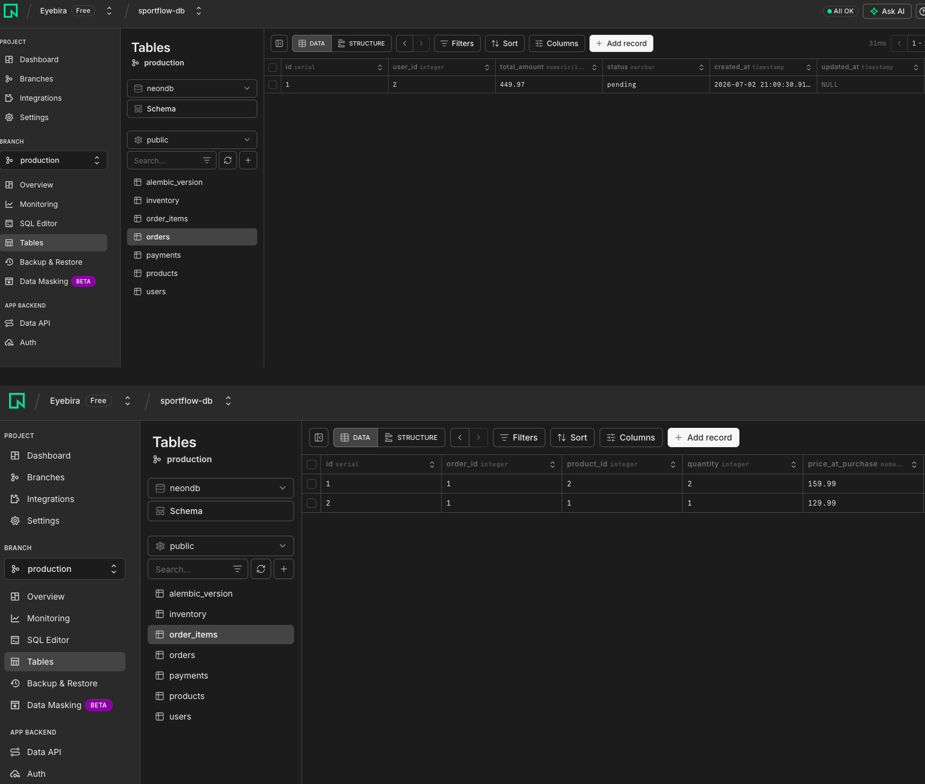Open Settings gear in order_items view sidebar
Screen dimensions: 925x784
[x=15, y=521]
